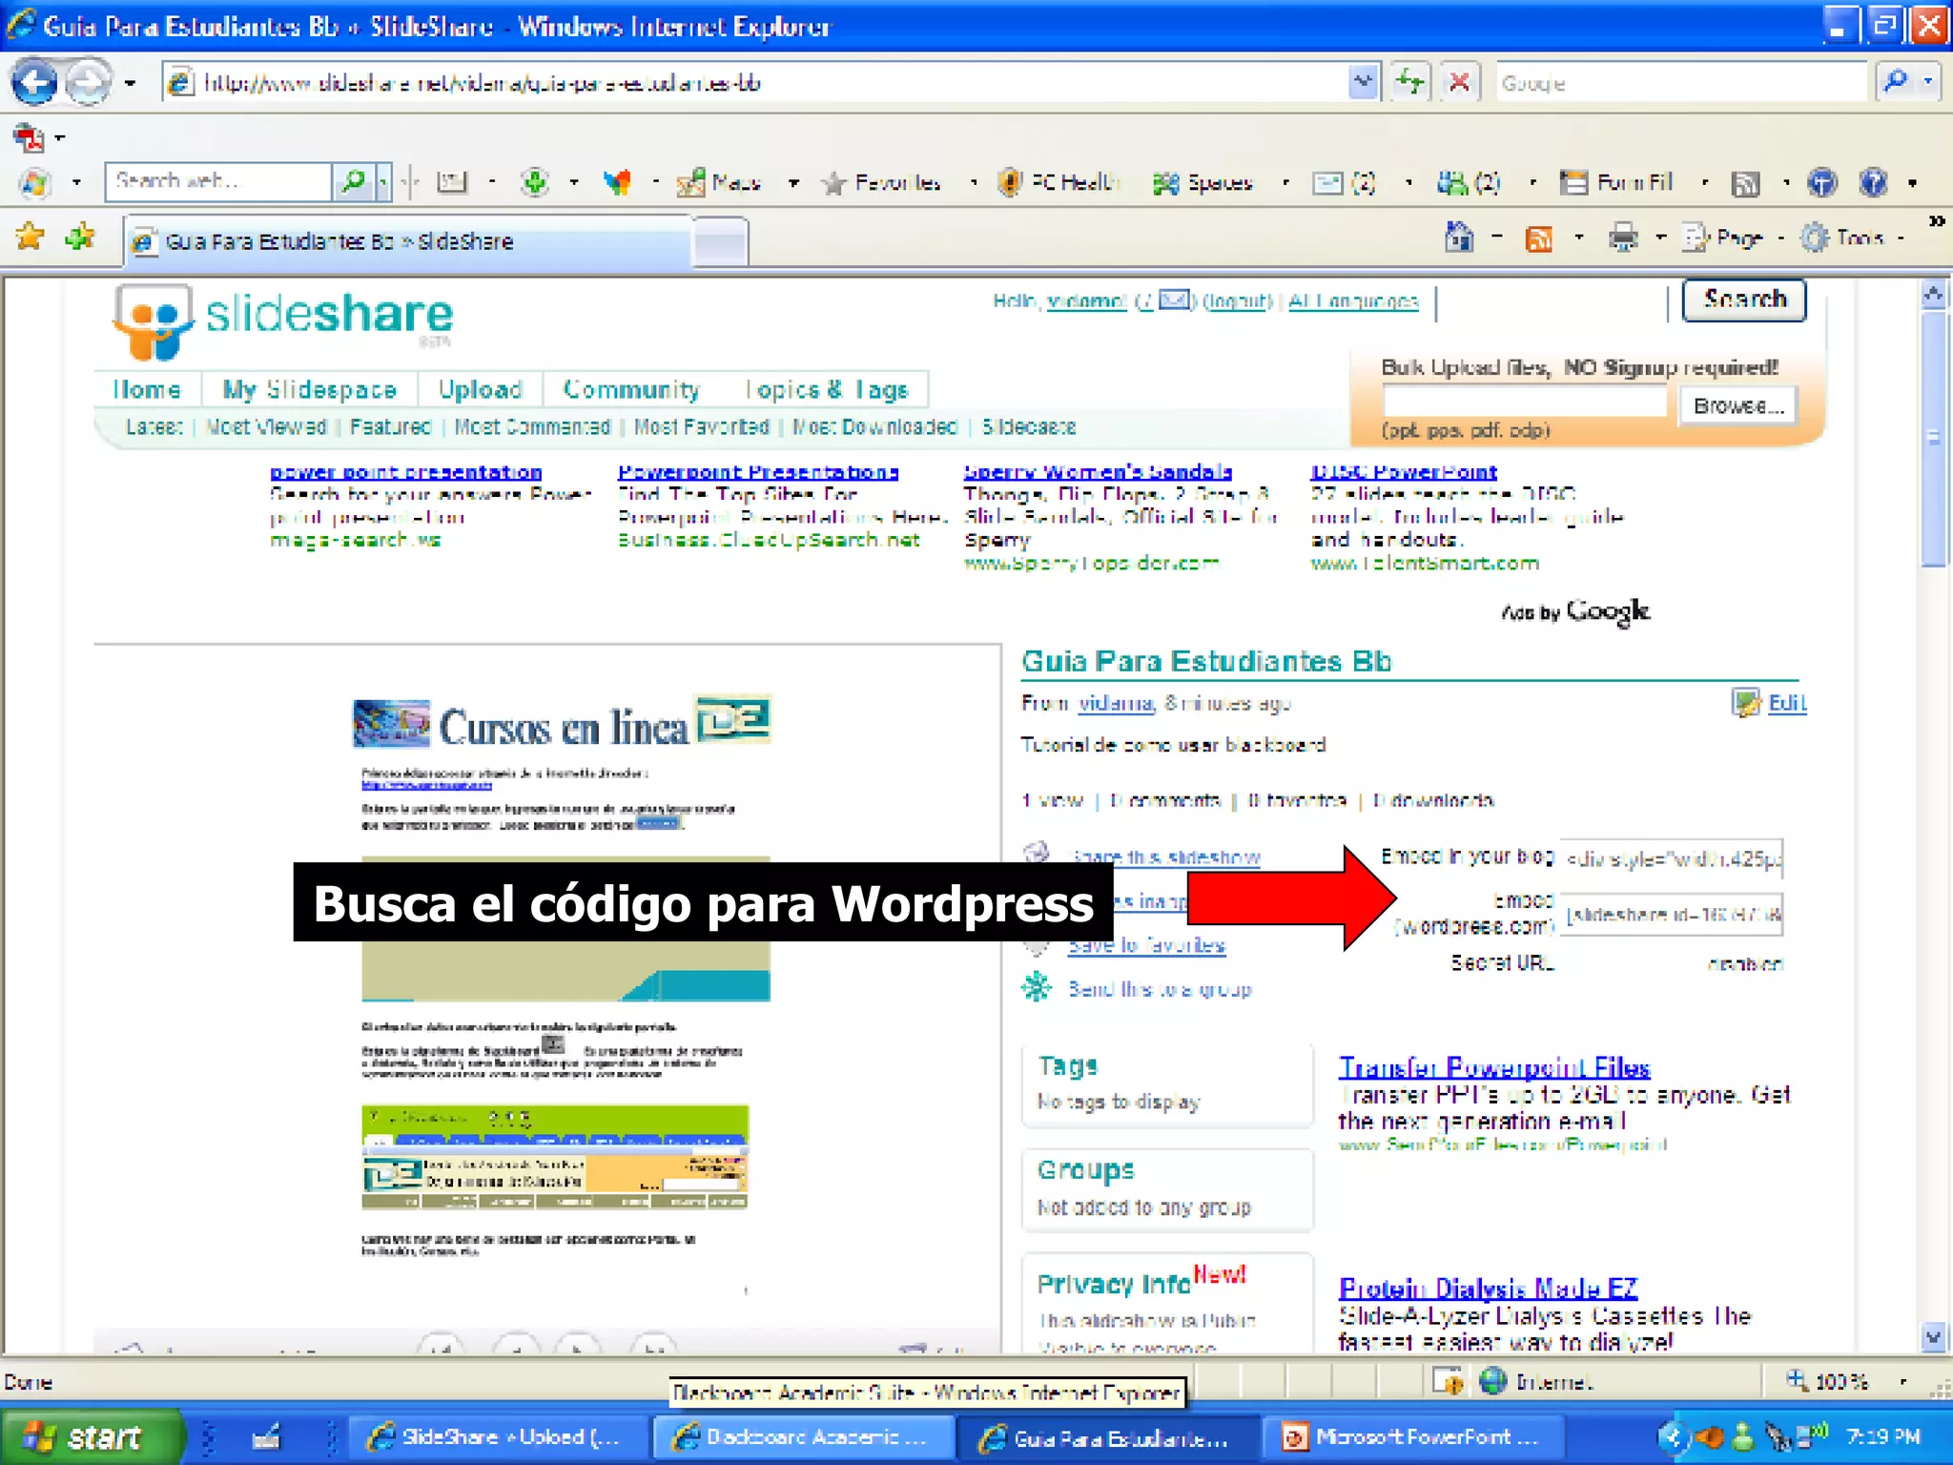Expand the zoom level dropdown arrow
Screen dimensions: 1953x1465
point(1902,1381)
